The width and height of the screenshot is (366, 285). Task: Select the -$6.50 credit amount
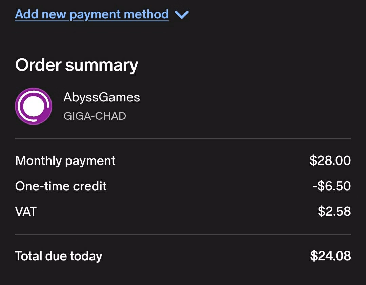tap(331, 186)
